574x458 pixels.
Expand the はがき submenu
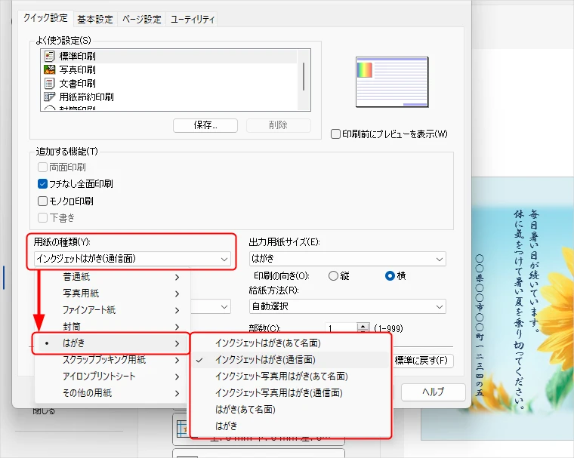click(113, 343)
